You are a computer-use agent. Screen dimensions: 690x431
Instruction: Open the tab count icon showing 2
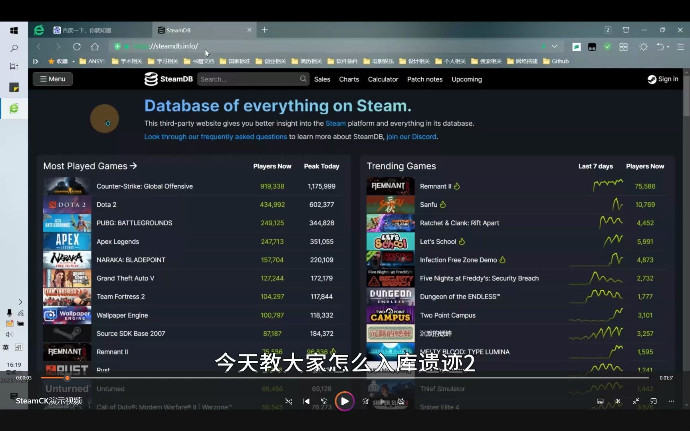tap(608, 30)
